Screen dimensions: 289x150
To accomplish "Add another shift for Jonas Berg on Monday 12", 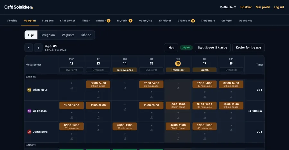I will click(x=72, y=134).
